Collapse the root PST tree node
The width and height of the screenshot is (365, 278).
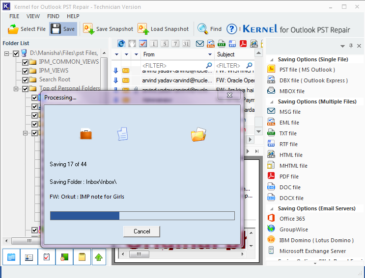point(6,53)
